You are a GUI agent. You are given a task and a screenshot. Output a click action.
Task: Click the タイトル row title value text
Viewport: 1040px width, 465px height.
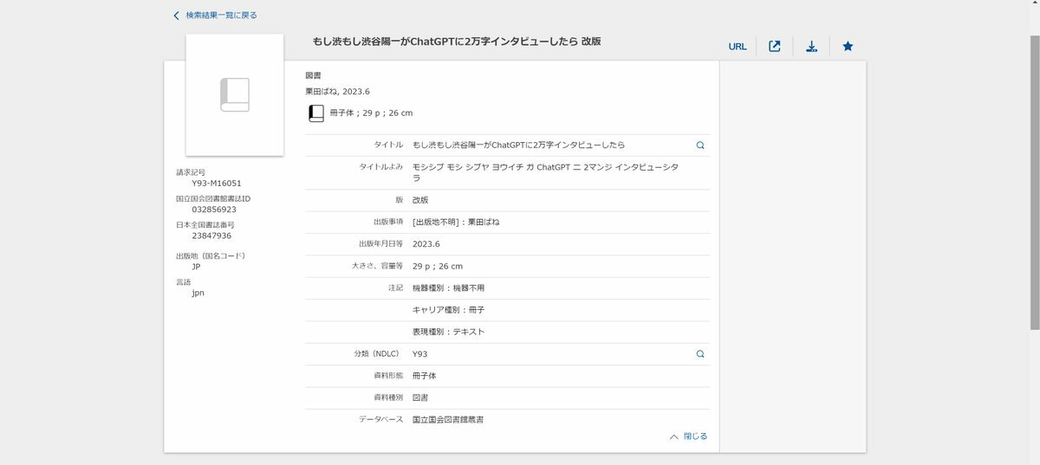coord(518,145)
